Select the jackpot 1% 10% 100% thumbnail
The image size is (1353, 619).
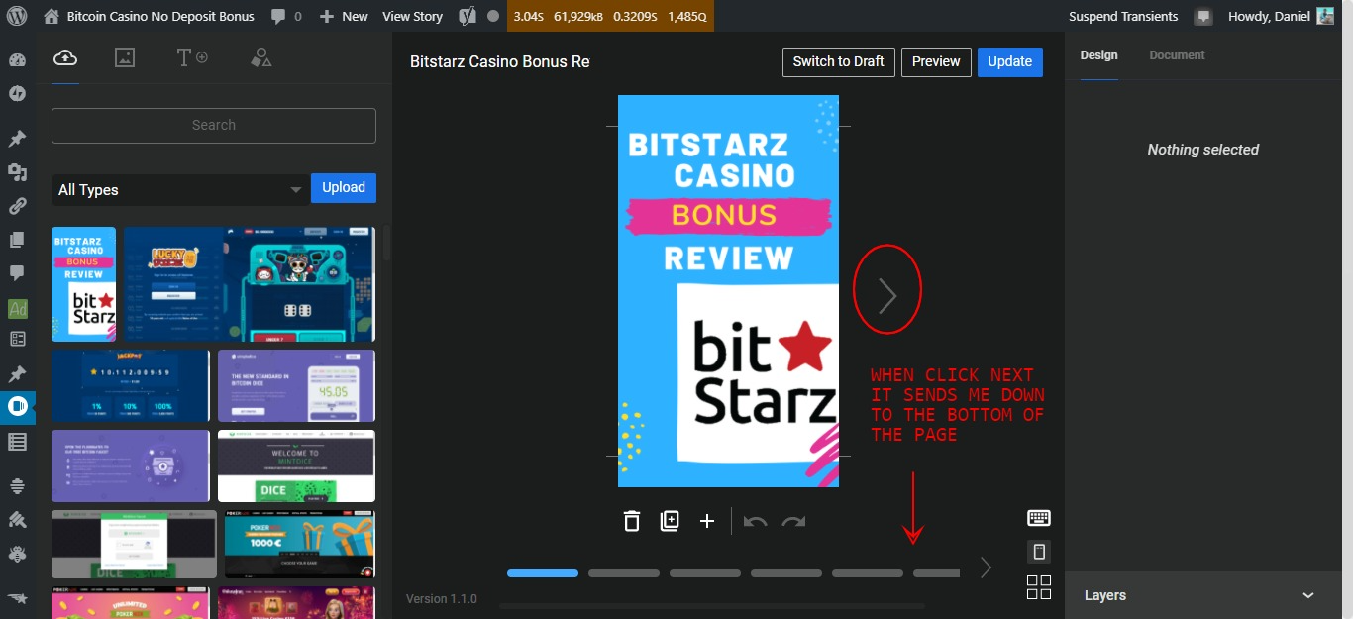pos(130,385)
